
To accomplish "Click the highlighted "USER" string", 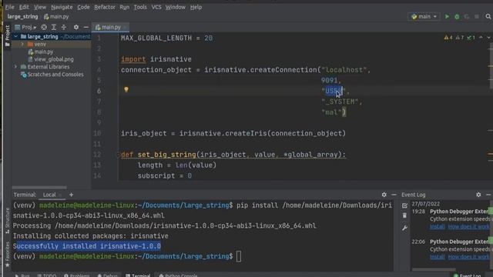I will (334, 91).
